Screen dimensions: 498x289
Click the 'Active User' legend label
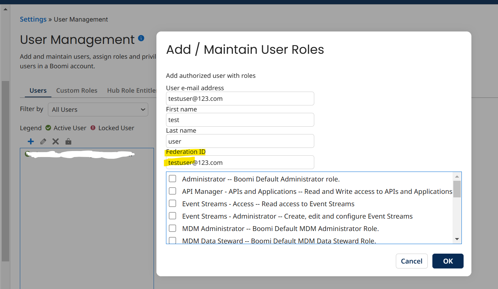(x=70, y=128)
